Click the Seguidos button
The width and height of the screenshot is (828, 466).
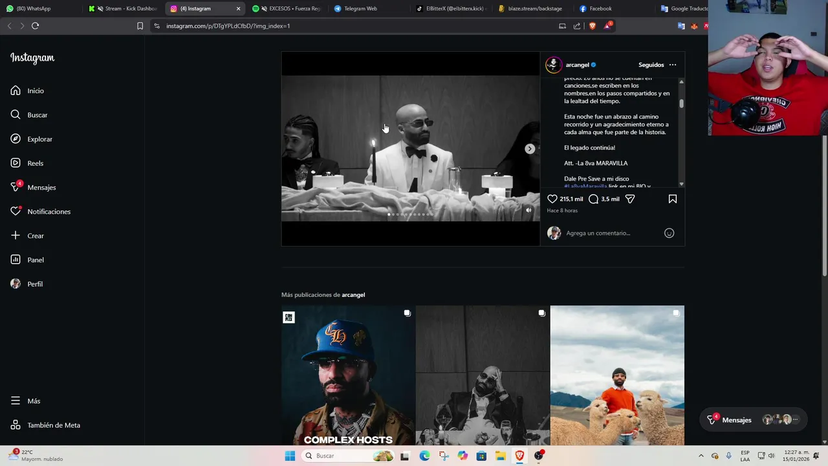(x=651, y=65)
